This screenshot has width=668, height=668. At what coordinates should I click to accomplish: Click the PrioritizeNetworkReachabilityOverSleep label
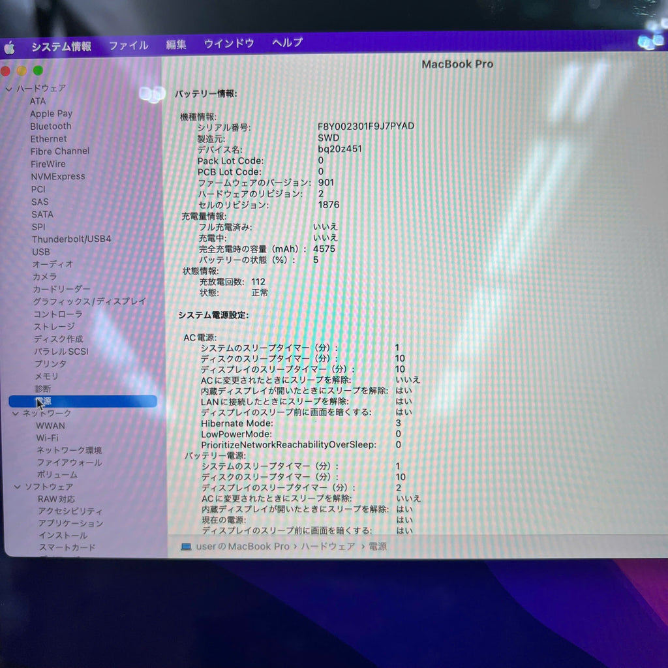[x=289, y=445]
